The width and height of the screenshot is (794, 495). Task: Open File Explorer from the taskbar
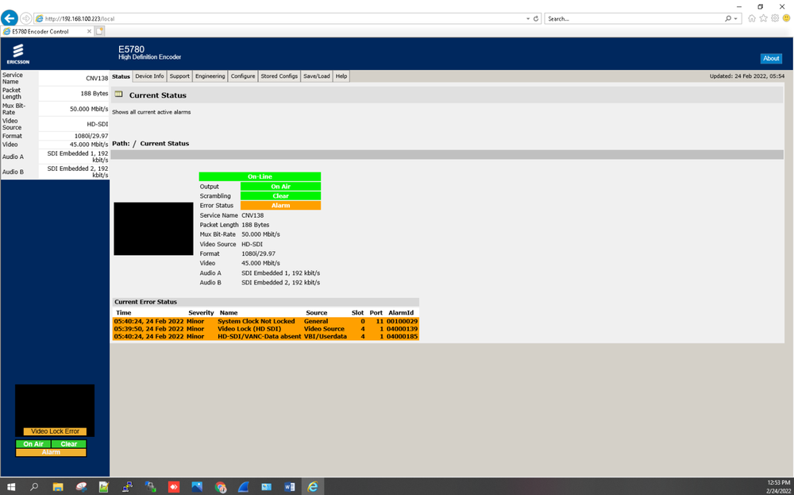point(58,486)
